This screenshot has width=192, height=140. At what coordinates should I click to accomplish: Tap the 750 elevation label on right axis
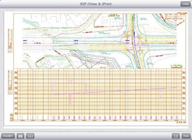tap(183, 73)
